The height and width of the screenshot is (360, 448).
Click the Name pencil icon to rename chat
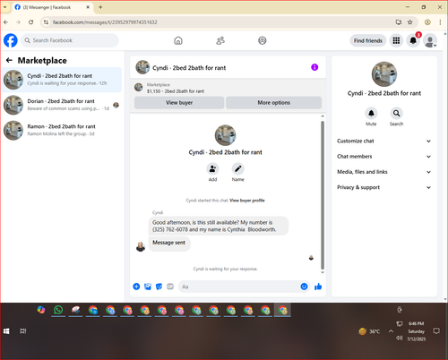237,168
